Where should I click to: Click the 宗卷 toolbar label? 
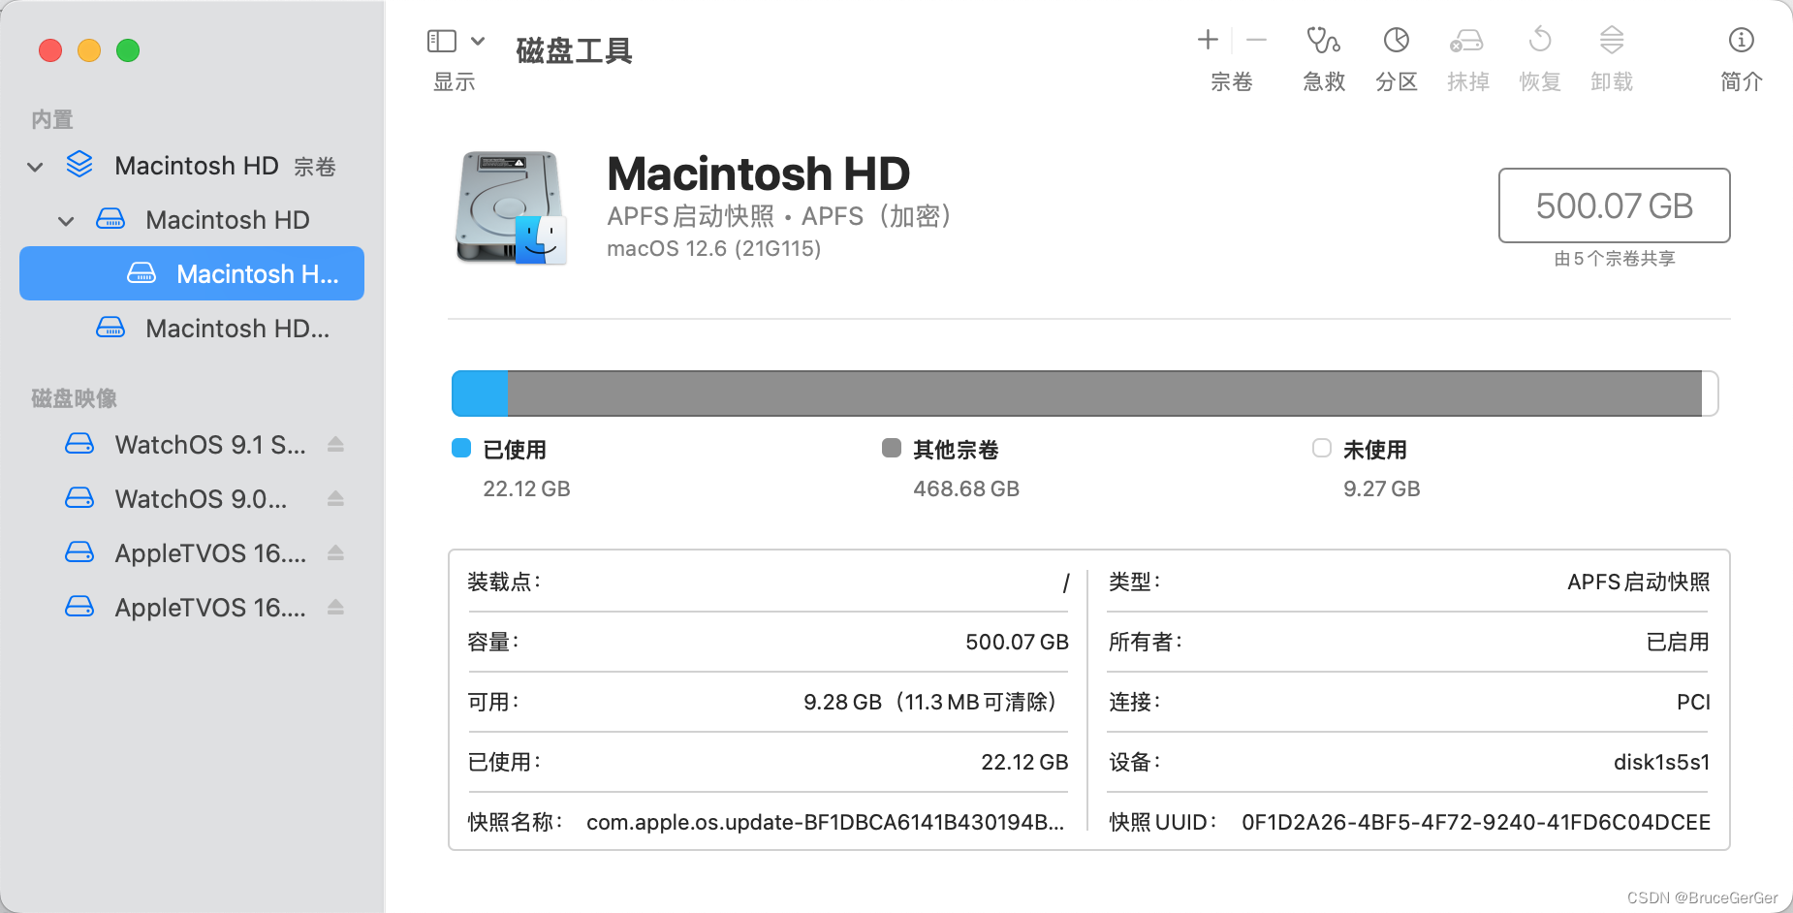[x=1232, y=81]
